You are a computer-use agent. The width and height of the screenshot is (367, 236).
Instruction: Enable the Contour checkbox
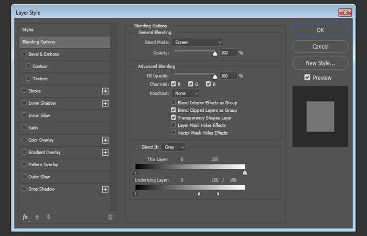[x=28, y=66]
